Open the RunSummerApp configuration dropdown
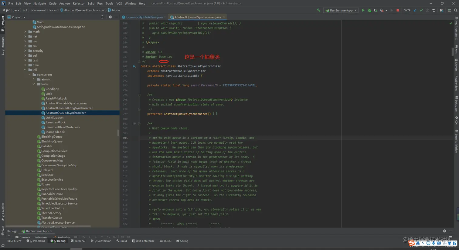This screenshot has width=459, height=250. click(x=341, y=10)
